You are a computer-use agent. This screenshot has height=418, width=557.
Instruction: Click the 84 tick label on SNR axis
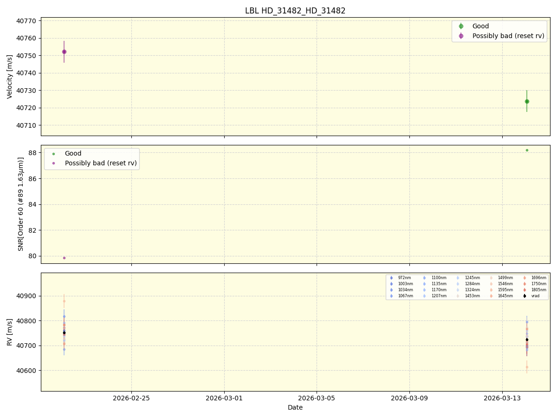tap(33, 204)
